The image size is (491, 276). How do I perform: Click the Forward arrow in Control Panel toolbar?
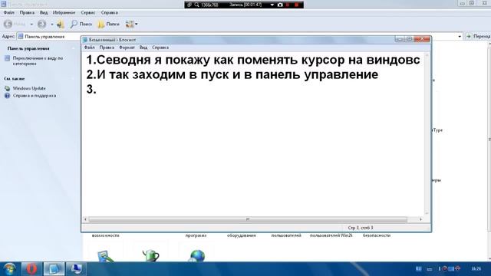(41, 24)
